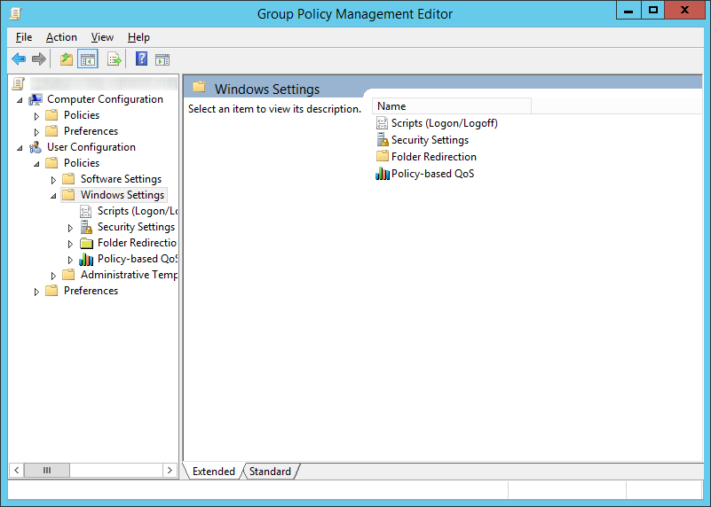Select Computer Configuration label in tree
This screenshot has height=507, width=711.
pos(105,99)
